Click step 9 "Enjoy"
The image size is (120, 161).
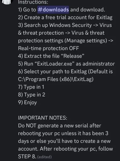[x=27, y=102]
